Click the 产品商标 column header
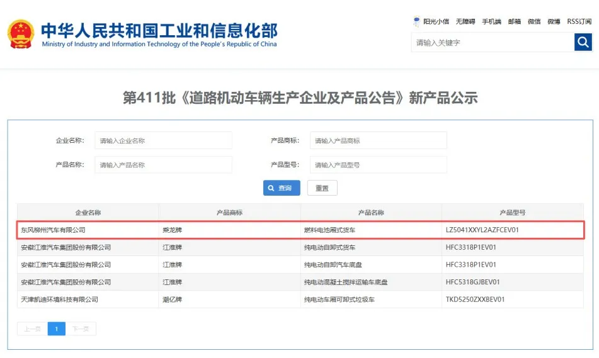The image size is (599, 358). coord(230,213)
